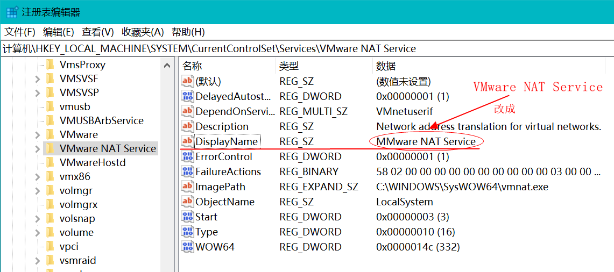Select the VMware folder icon

[x=50, y=134]
